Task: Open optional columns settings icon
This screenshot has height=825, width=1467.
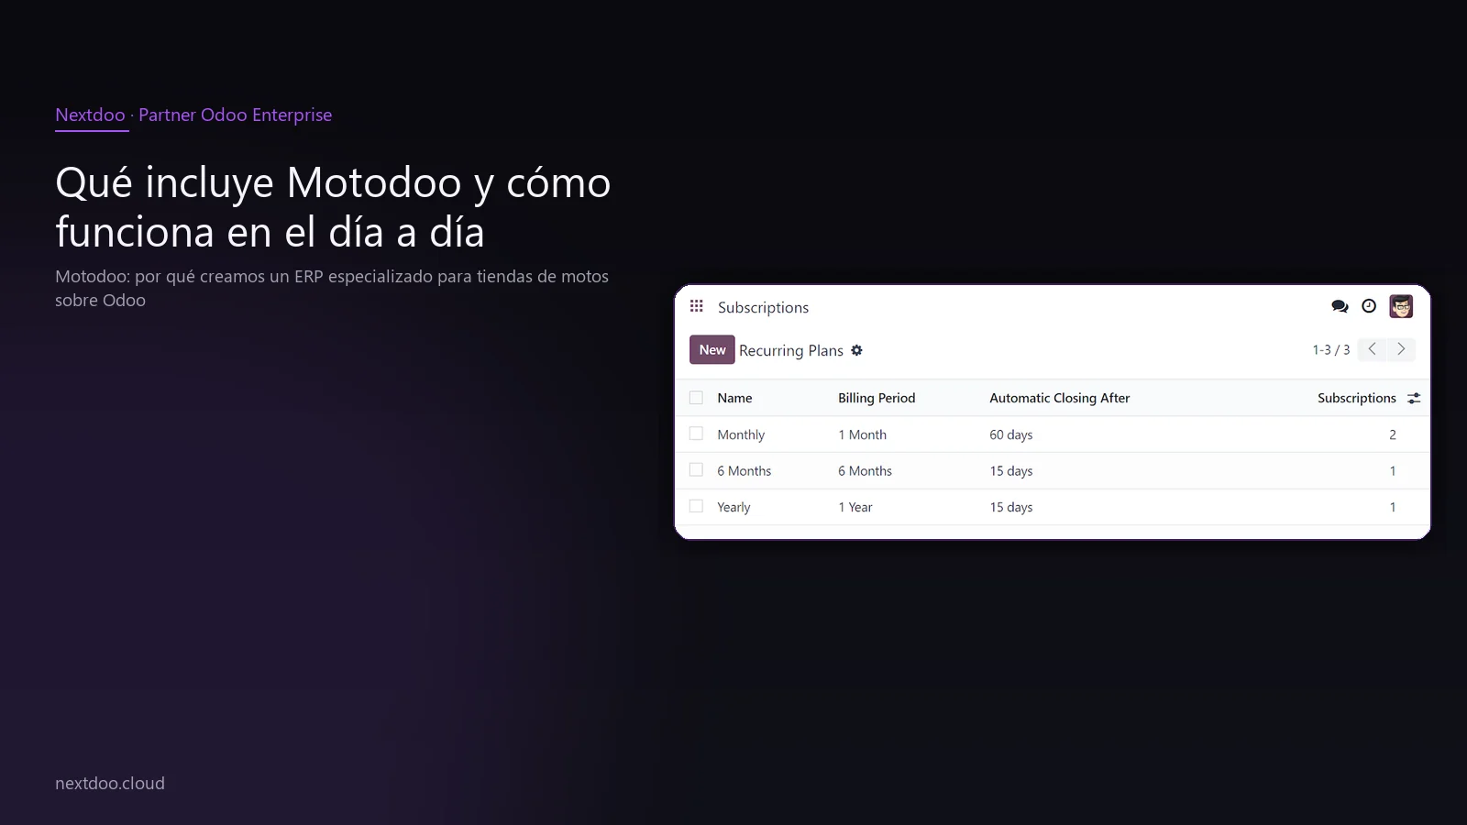Action: 1414,398
